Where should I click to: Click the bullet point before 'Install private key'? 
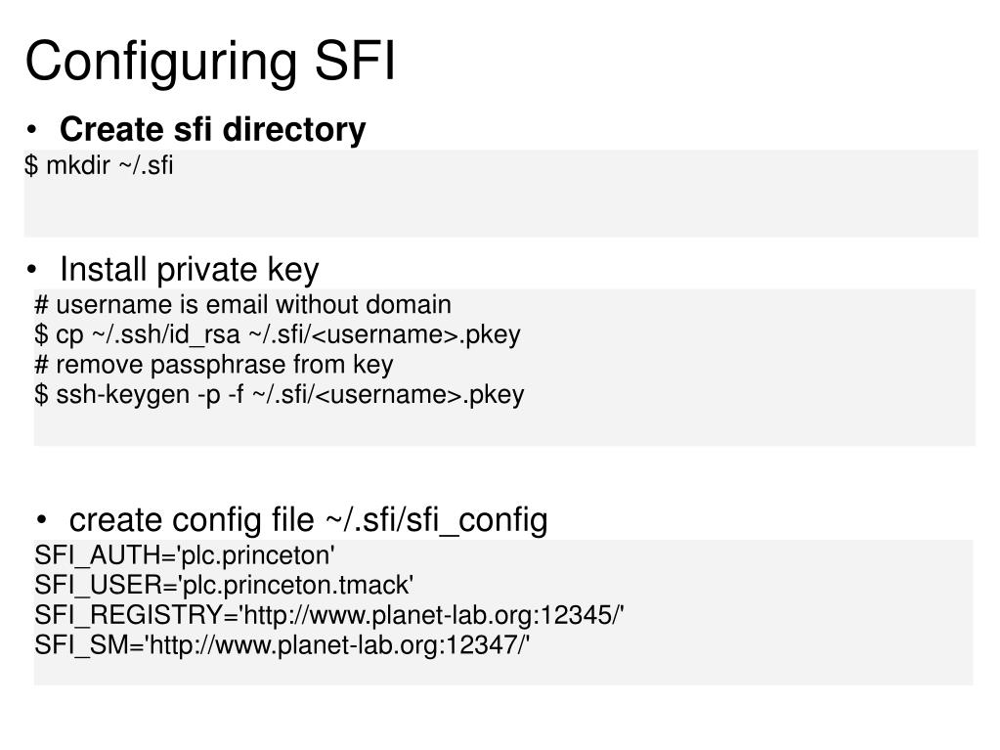point(32,270)
